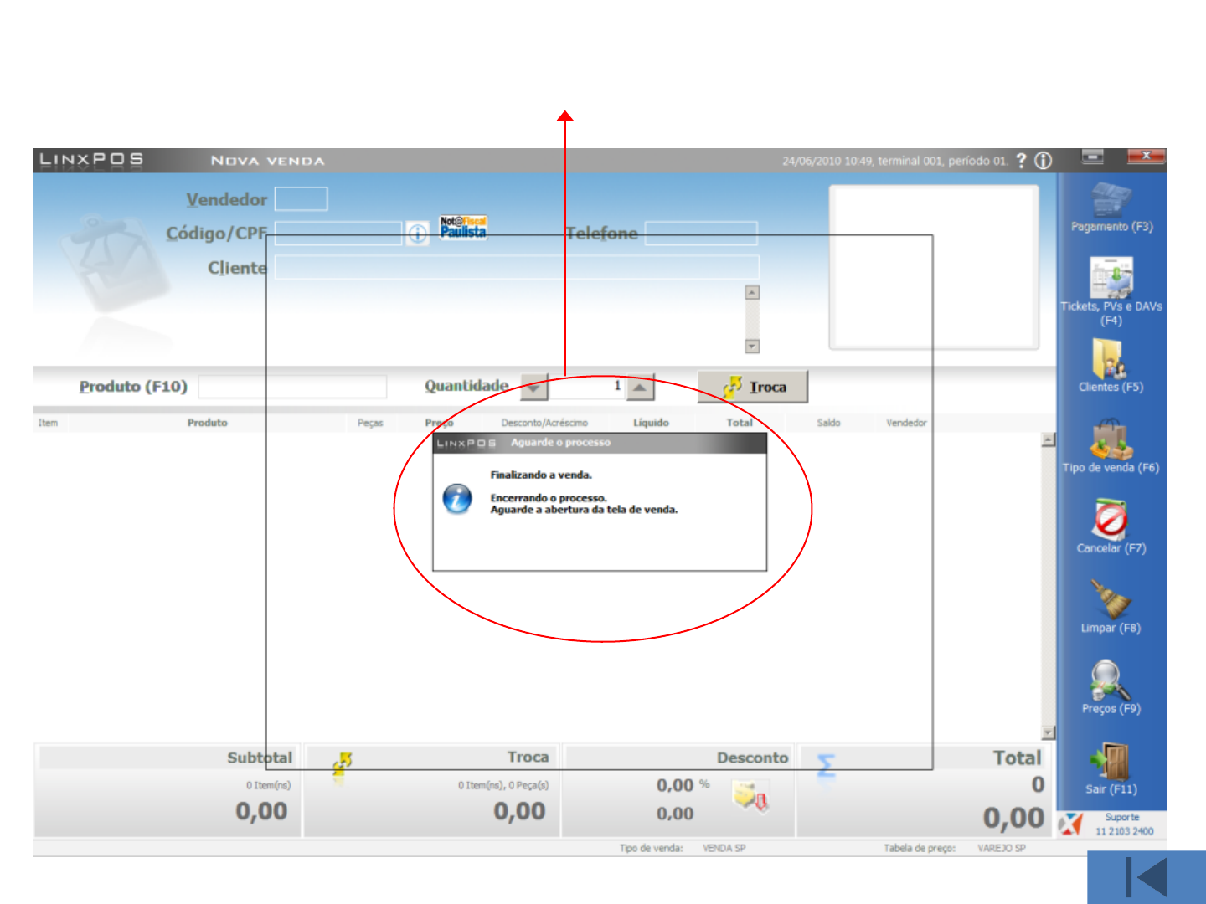1206x904 pixels.
Task: Click customer notes scrollbar down arrow
Action: pos(752,347)
